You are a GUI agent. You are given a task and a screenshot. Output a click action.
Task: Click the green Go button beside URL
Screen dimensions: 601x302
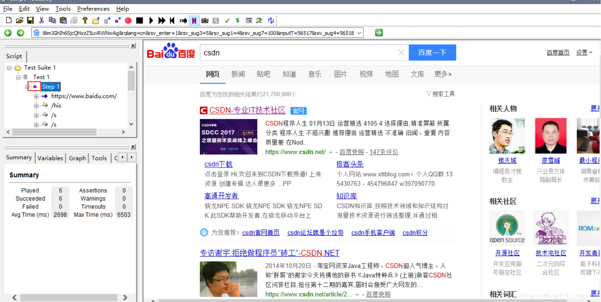coord(379,33)
